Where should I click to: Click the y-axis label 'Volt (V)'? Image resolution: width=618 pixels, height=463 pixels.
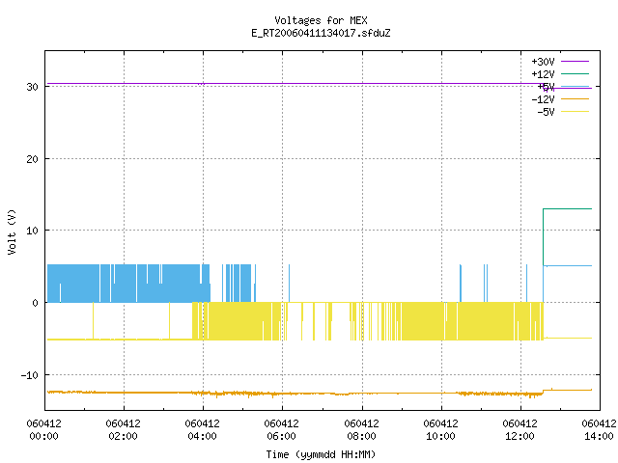pyautogui.click(x=12, y=231)
